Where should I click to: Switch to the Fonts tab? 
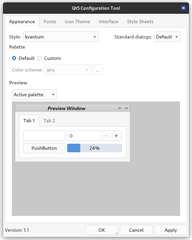coord(50,22)
